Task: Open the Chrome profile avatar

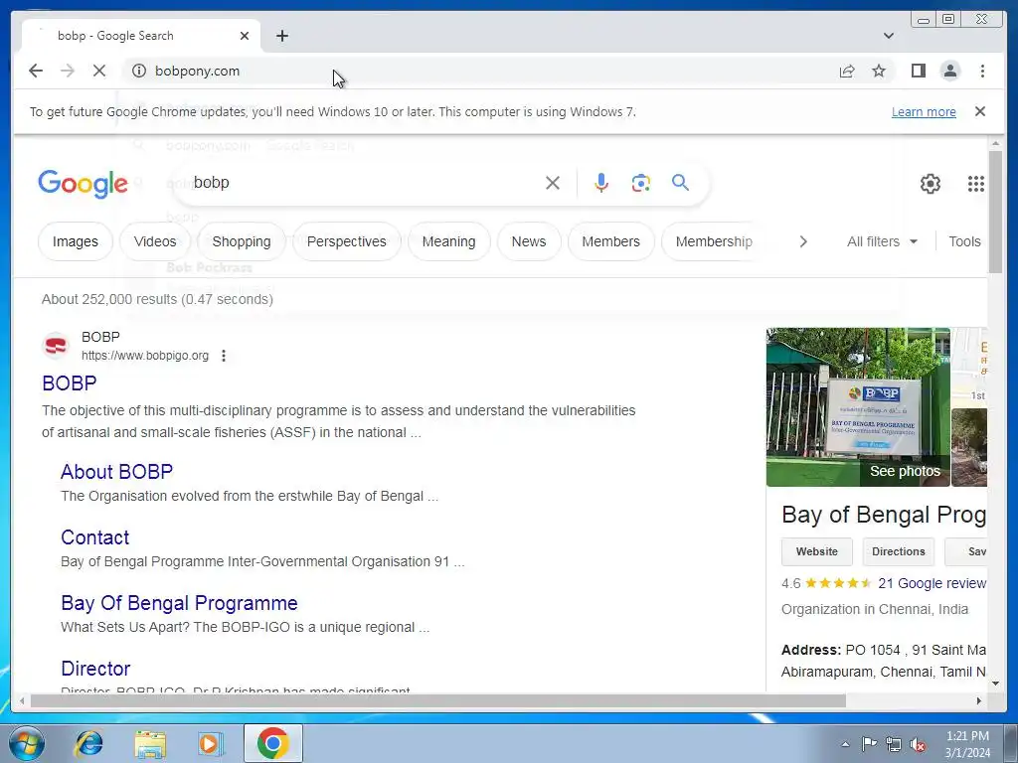Action: 949,71
